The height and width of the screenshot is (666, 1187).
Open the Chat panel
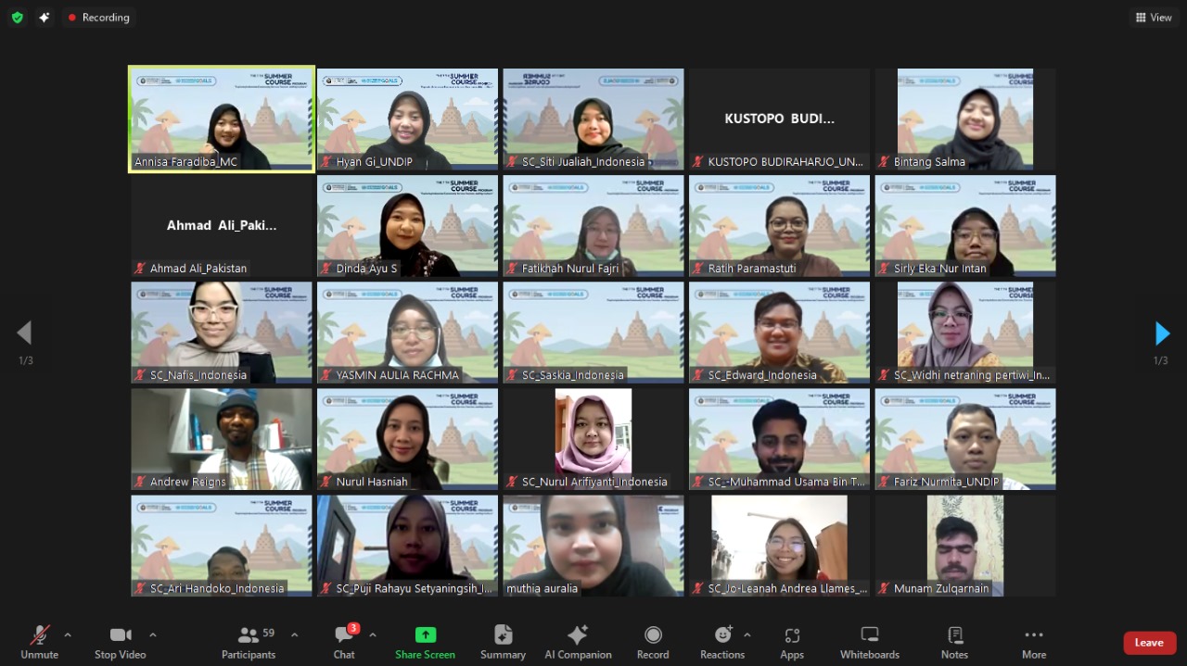tap(344, 642)
